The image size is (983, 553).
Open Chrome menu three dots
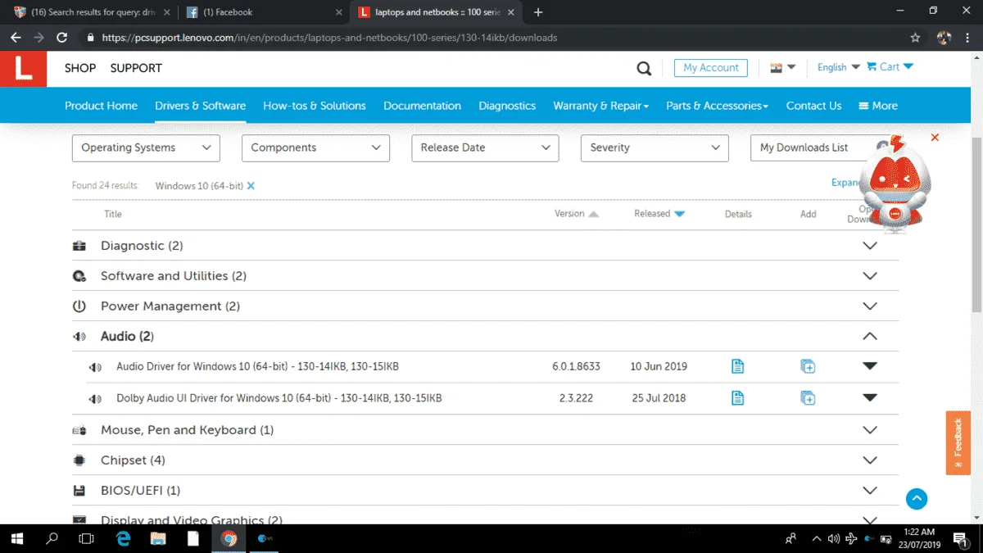coord(967,38)
